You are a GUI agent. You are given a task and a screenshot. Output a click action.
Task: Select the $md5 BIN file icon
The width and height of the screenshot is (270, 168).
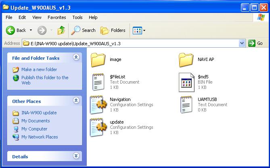click(186, 82)
